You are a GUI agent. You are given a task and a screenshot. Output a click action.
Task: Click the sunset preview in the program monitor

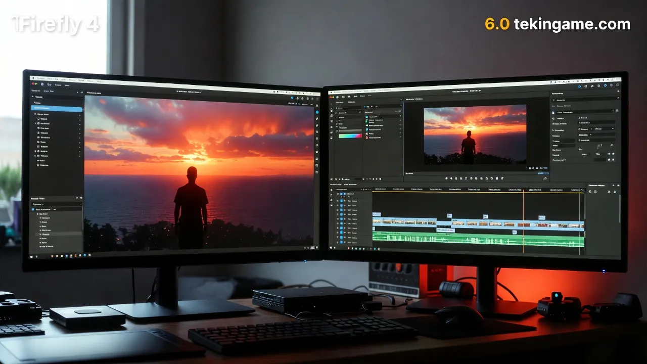click(x=475, y=134)
